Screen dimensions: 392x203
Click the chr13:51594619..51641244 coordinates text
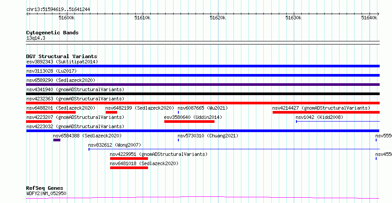coord(58,10)
